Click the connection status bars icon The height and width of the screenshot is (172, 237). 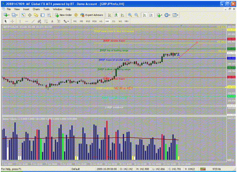point(203,169)
